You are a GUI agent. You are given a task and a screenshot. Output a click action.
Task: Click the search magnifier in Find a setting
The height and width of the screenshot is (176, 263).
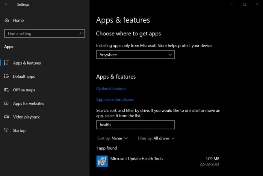click(81, 33)
